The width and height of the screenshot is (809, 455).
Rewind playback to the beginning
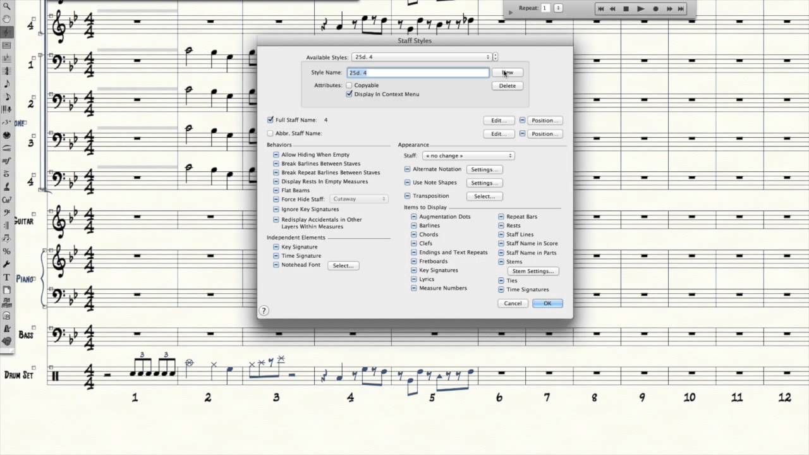[x=600, y=9]
